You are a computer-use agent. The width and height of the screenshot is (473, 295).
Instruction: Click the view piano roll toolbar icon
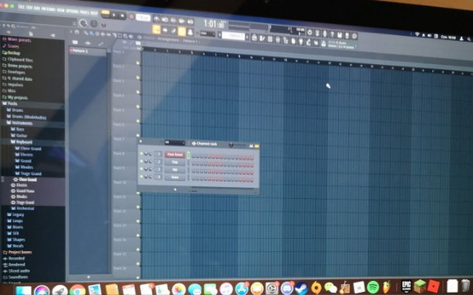coord(262,39)
